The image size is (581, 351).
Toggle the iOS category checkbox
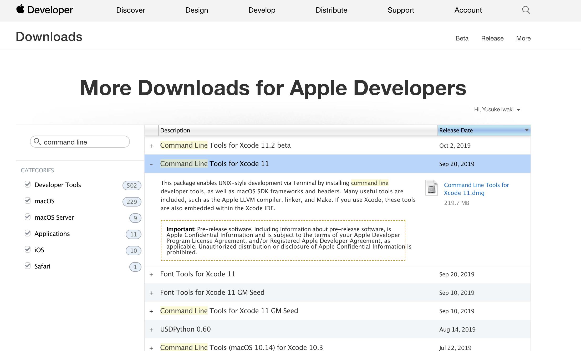tap(28, 250)
